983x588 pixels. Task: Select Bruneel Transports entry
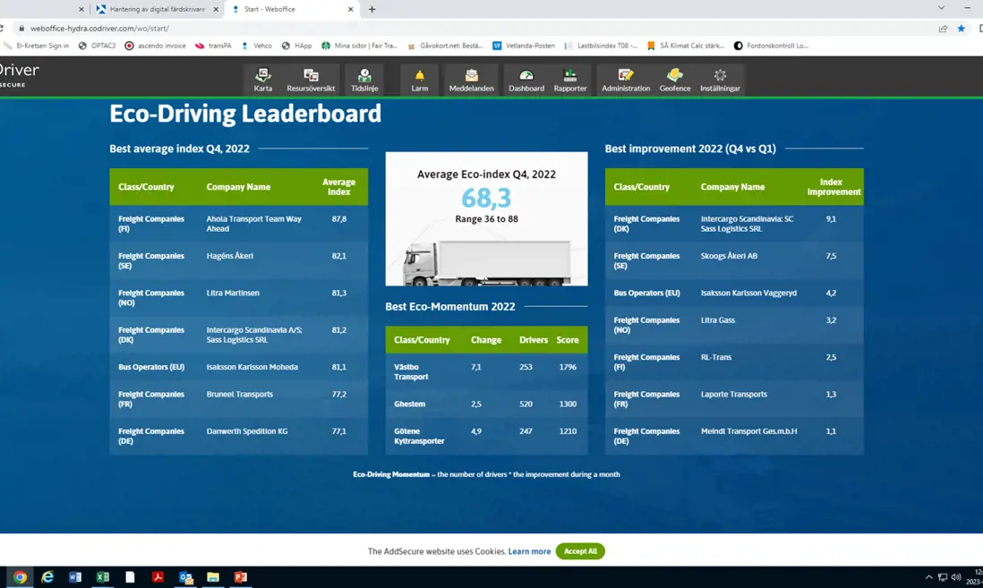239,395
